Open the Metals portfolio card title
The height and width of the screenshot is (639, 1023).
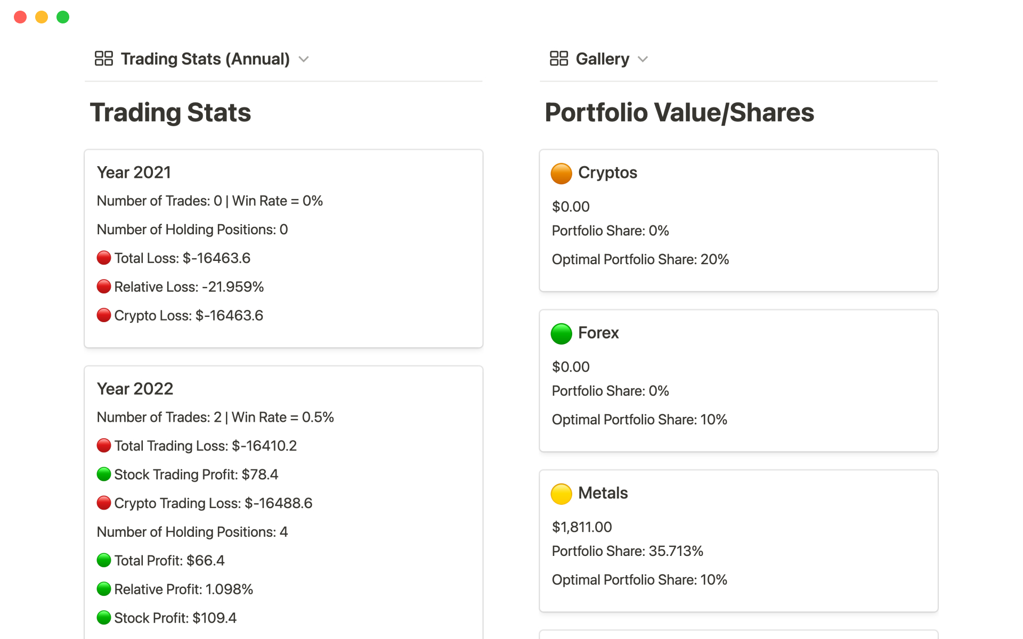coord(603,493)
